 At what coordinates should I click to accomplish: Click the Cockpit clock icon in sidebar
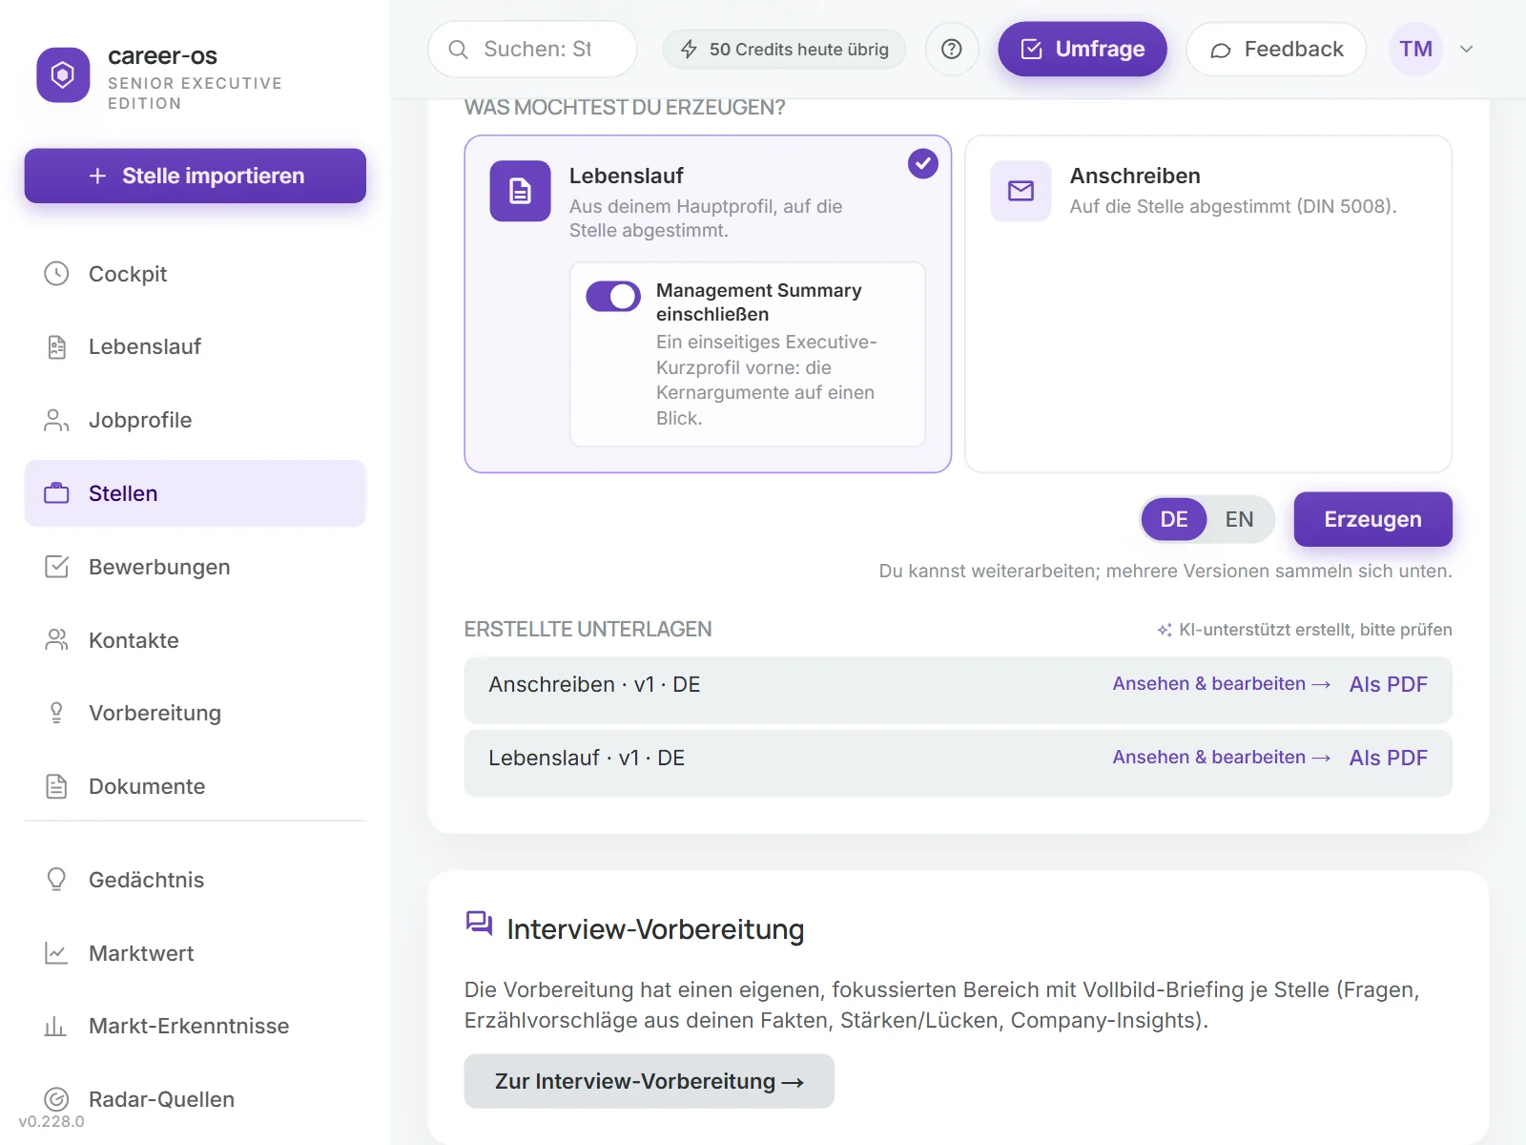pyautogui.click(x=56, y=274)
